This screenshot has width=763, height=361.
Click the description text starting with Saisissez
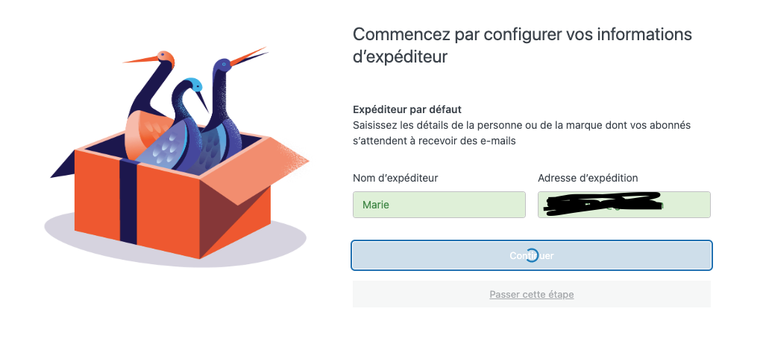tap(521, 132)
